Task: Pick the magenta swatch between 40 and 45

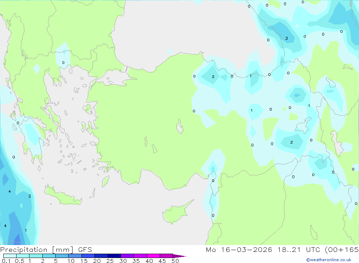Action: pos(153,256)
